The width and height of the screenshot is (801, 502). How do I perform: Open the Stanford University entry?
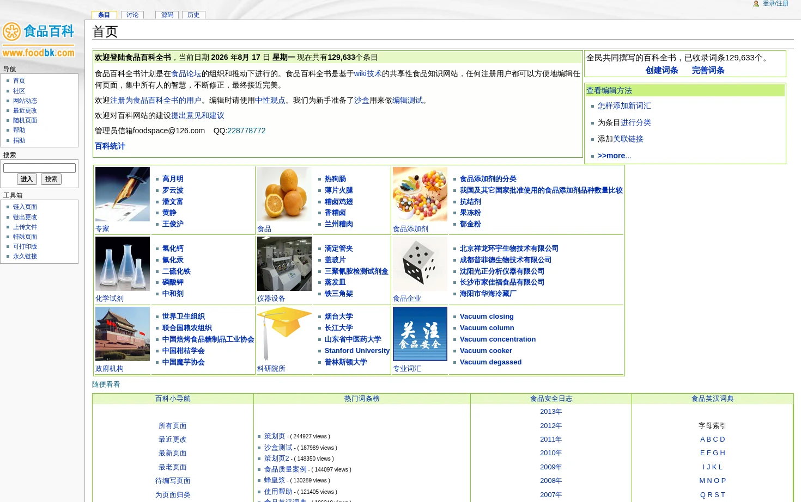[357, 350]
